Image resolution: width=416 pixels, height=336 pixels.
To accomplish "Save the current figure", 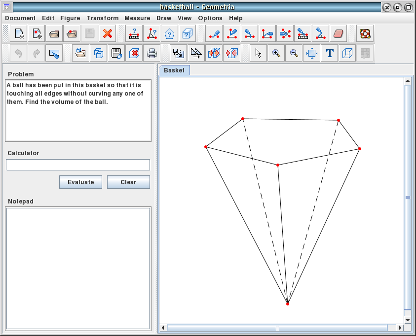I will click(116, 53).
